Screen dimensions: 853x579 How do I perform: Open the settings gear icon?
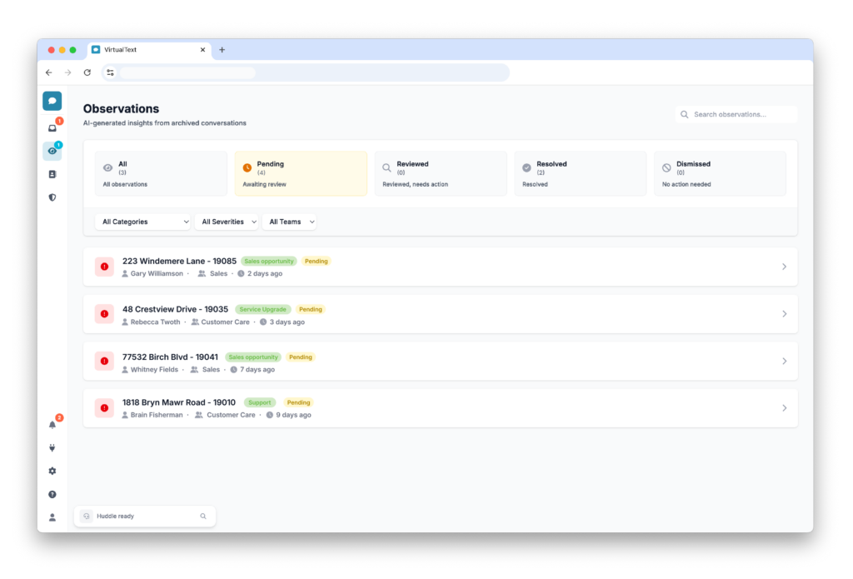pos(52,471)
